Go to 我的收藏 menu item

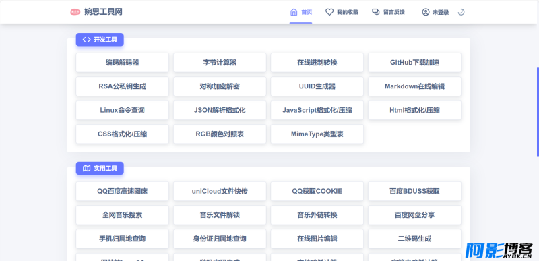(342, 12)
